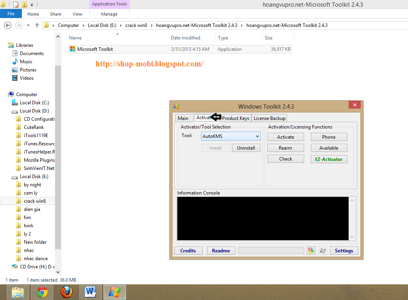Select the iTools1119E folder
408x300 pixels.
coord(36,136)
